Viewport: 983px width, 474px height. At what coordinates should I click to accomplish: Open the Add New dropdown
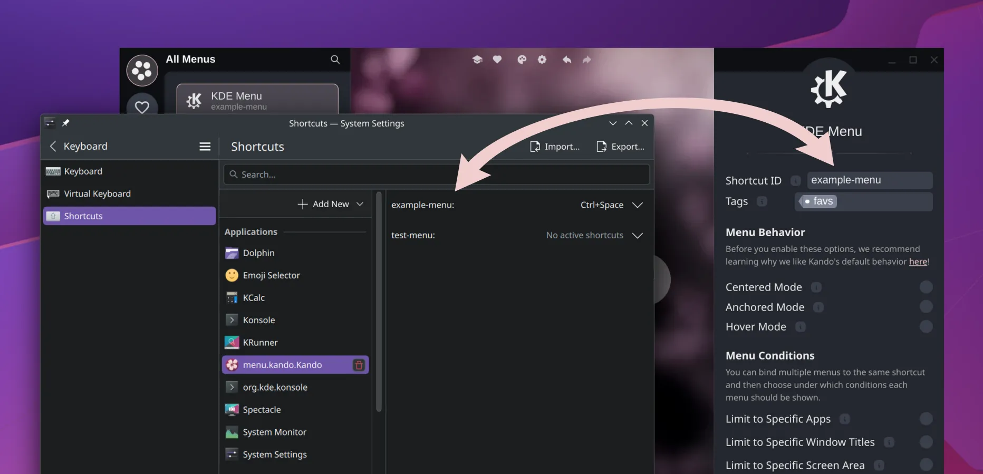[x=331, y=204]
